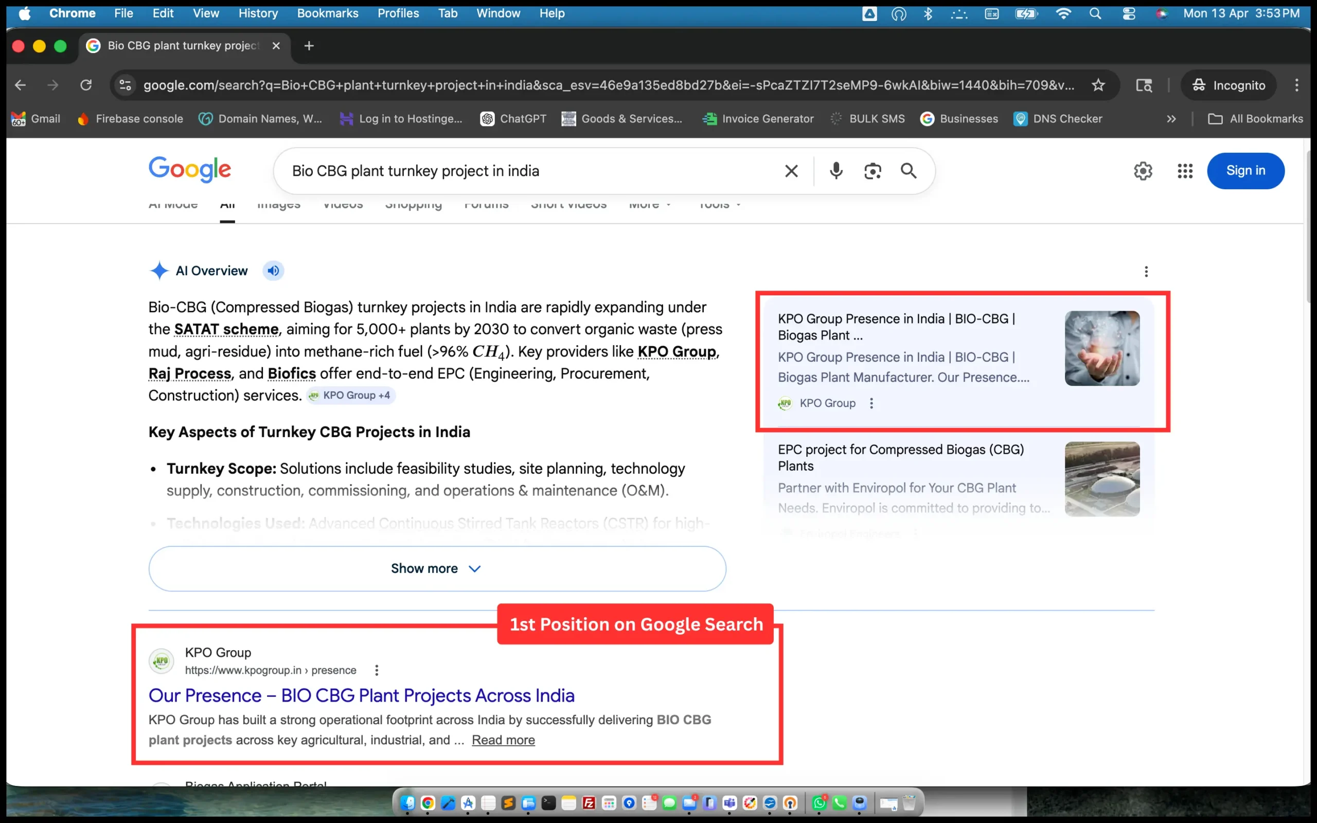The width and height of the screenshot is (1317, 823).
Task: Expand the More search filters dropdown
Action: (x=650, y=205)
